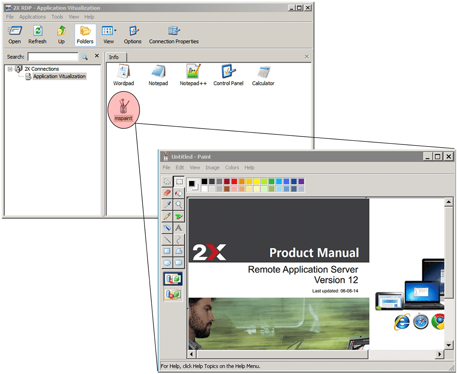Click the Refresh toolbar icon
This screenshot has width=457, height=374.
pos(37,35)
